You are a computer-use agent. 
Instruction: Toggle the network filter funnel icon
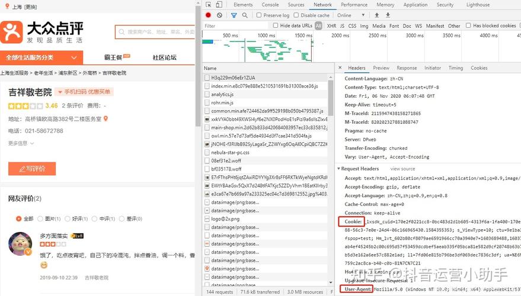pos(234,15)
